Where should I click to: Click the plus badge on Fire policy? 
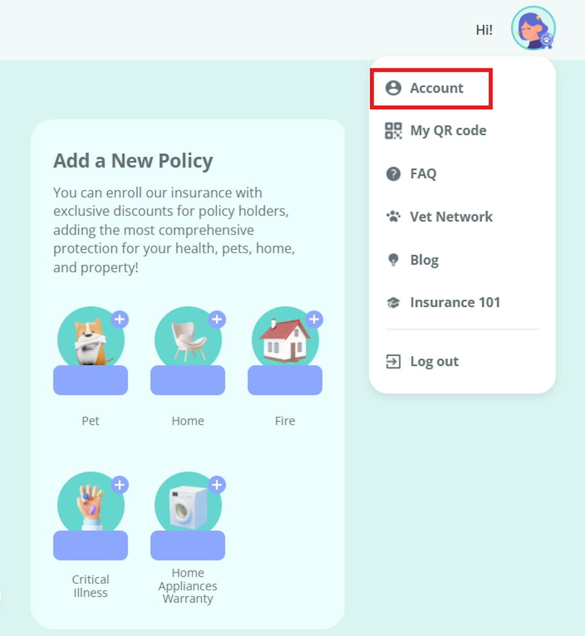click(x=314, y=319)
